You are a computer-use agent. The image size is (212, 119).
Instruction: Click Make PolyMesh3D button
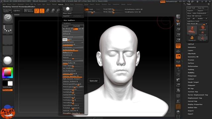(x=200, y=13)
